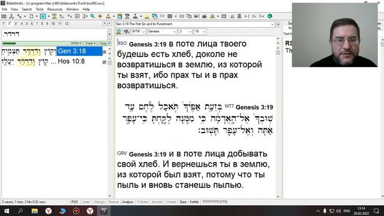Click the stamp icon in the toolbar
This screenshot has width=384, height=216.
coord(135,16)
